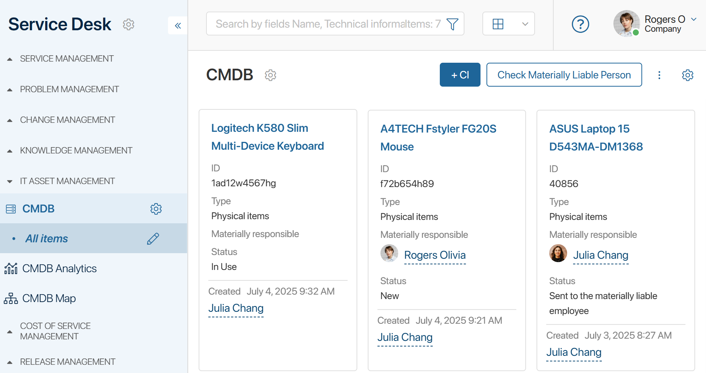Open the three-dot more actions menu
The height and width of the screenshot is (373, 706).
coord(659,75)
